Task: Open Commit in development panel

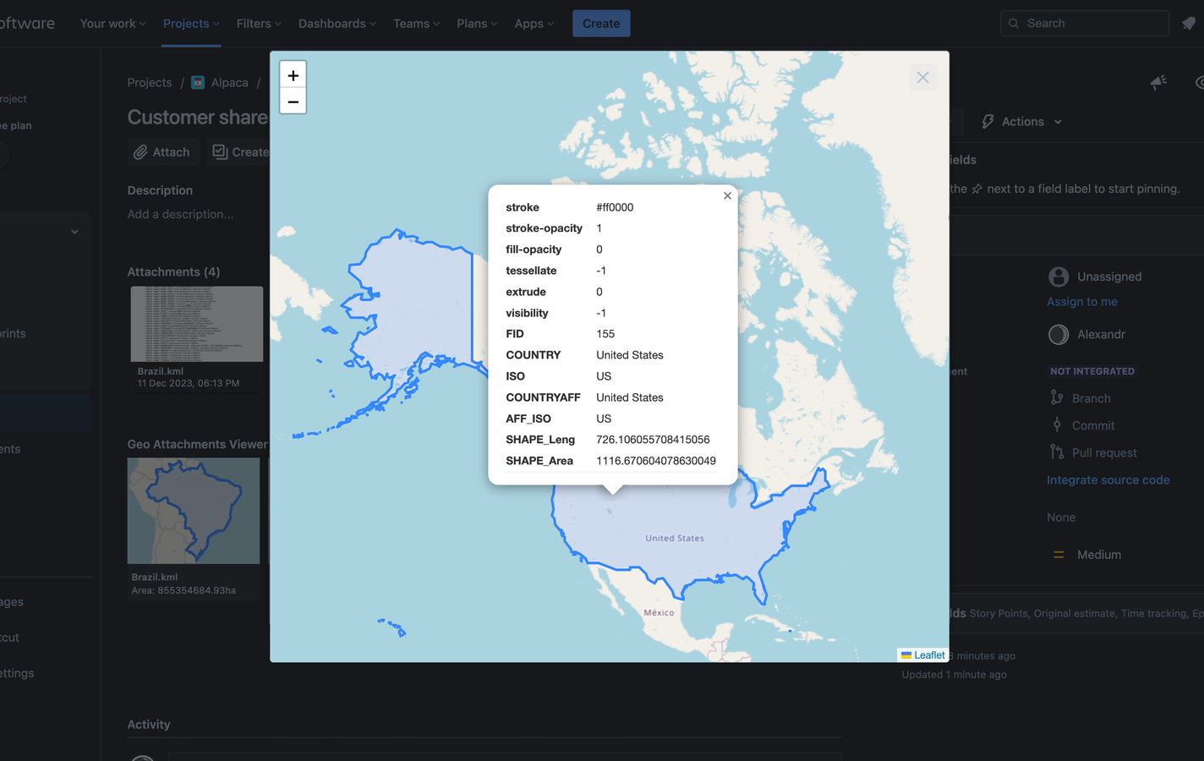Action: click(1093, 425)
